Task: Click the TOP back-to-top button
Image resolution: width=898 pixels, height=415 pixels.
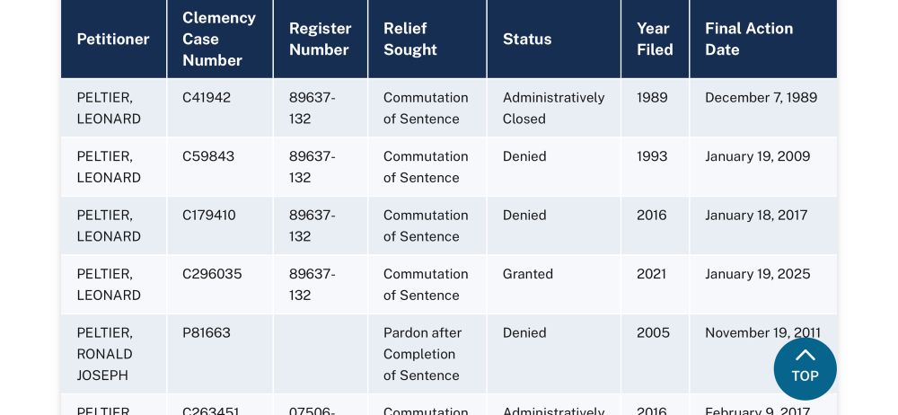Action: pyautogui.click(x=805, y=368)
